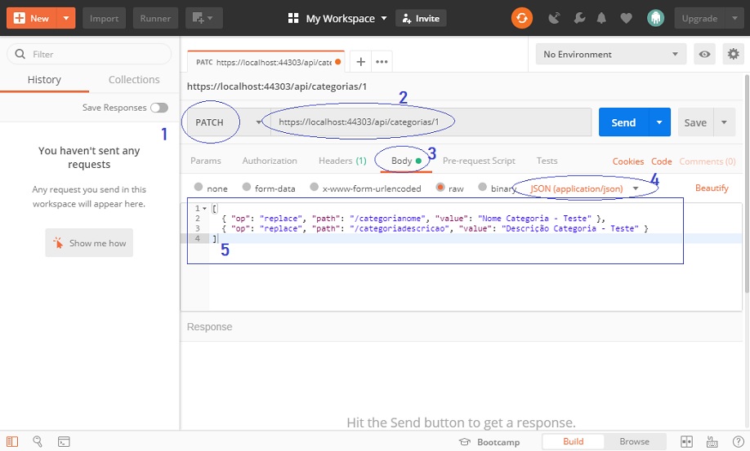Viewport: 750px width, 451px height.
Task: Open the help question mark icon
Action: [738, 441]
